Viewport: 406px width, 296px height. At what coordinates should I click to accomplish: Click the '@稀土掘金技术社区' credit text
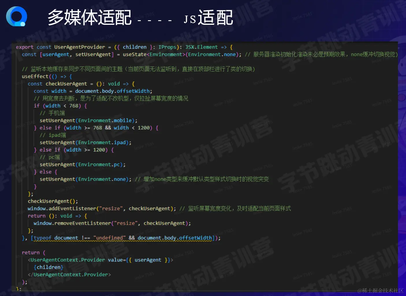coord(380,291)
